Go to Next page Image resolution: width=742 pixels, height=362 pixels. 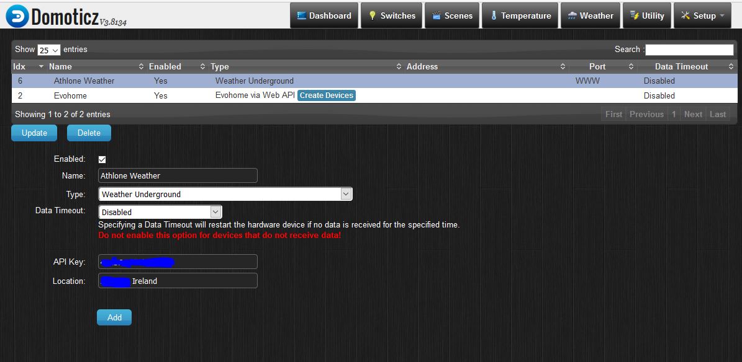694,115
